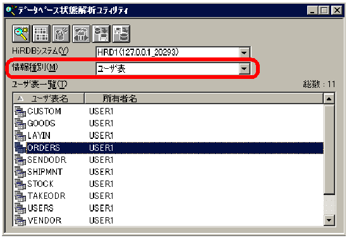Click USER1 owner in the CUSTOM row
Viewport: 347px width, 238px height.
[101, 111]
